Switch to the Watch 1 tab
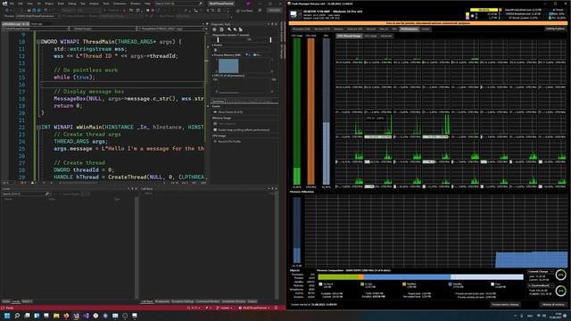The height and width of the screenshot is (321, 571). point(27,301)
